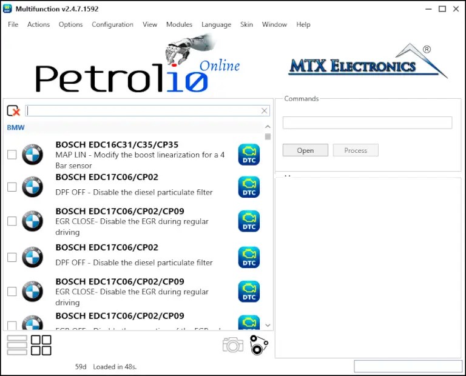466x376 pixels.
Task: Click DTC icon of the first EDC17C06/CP02 DPF OFF
Action: point(249,187)
